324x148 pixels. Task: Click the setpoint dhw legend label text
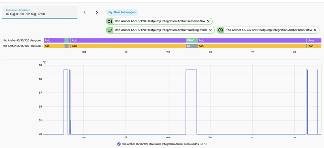click(x=160, y=144)
